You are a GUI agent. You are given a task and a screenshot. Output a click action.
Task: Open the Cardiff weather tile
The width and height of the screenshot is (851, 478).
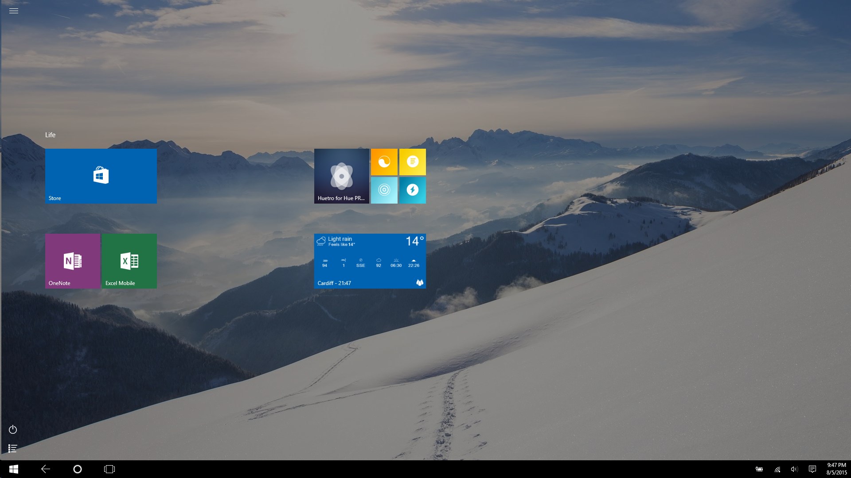pos(370,261)
